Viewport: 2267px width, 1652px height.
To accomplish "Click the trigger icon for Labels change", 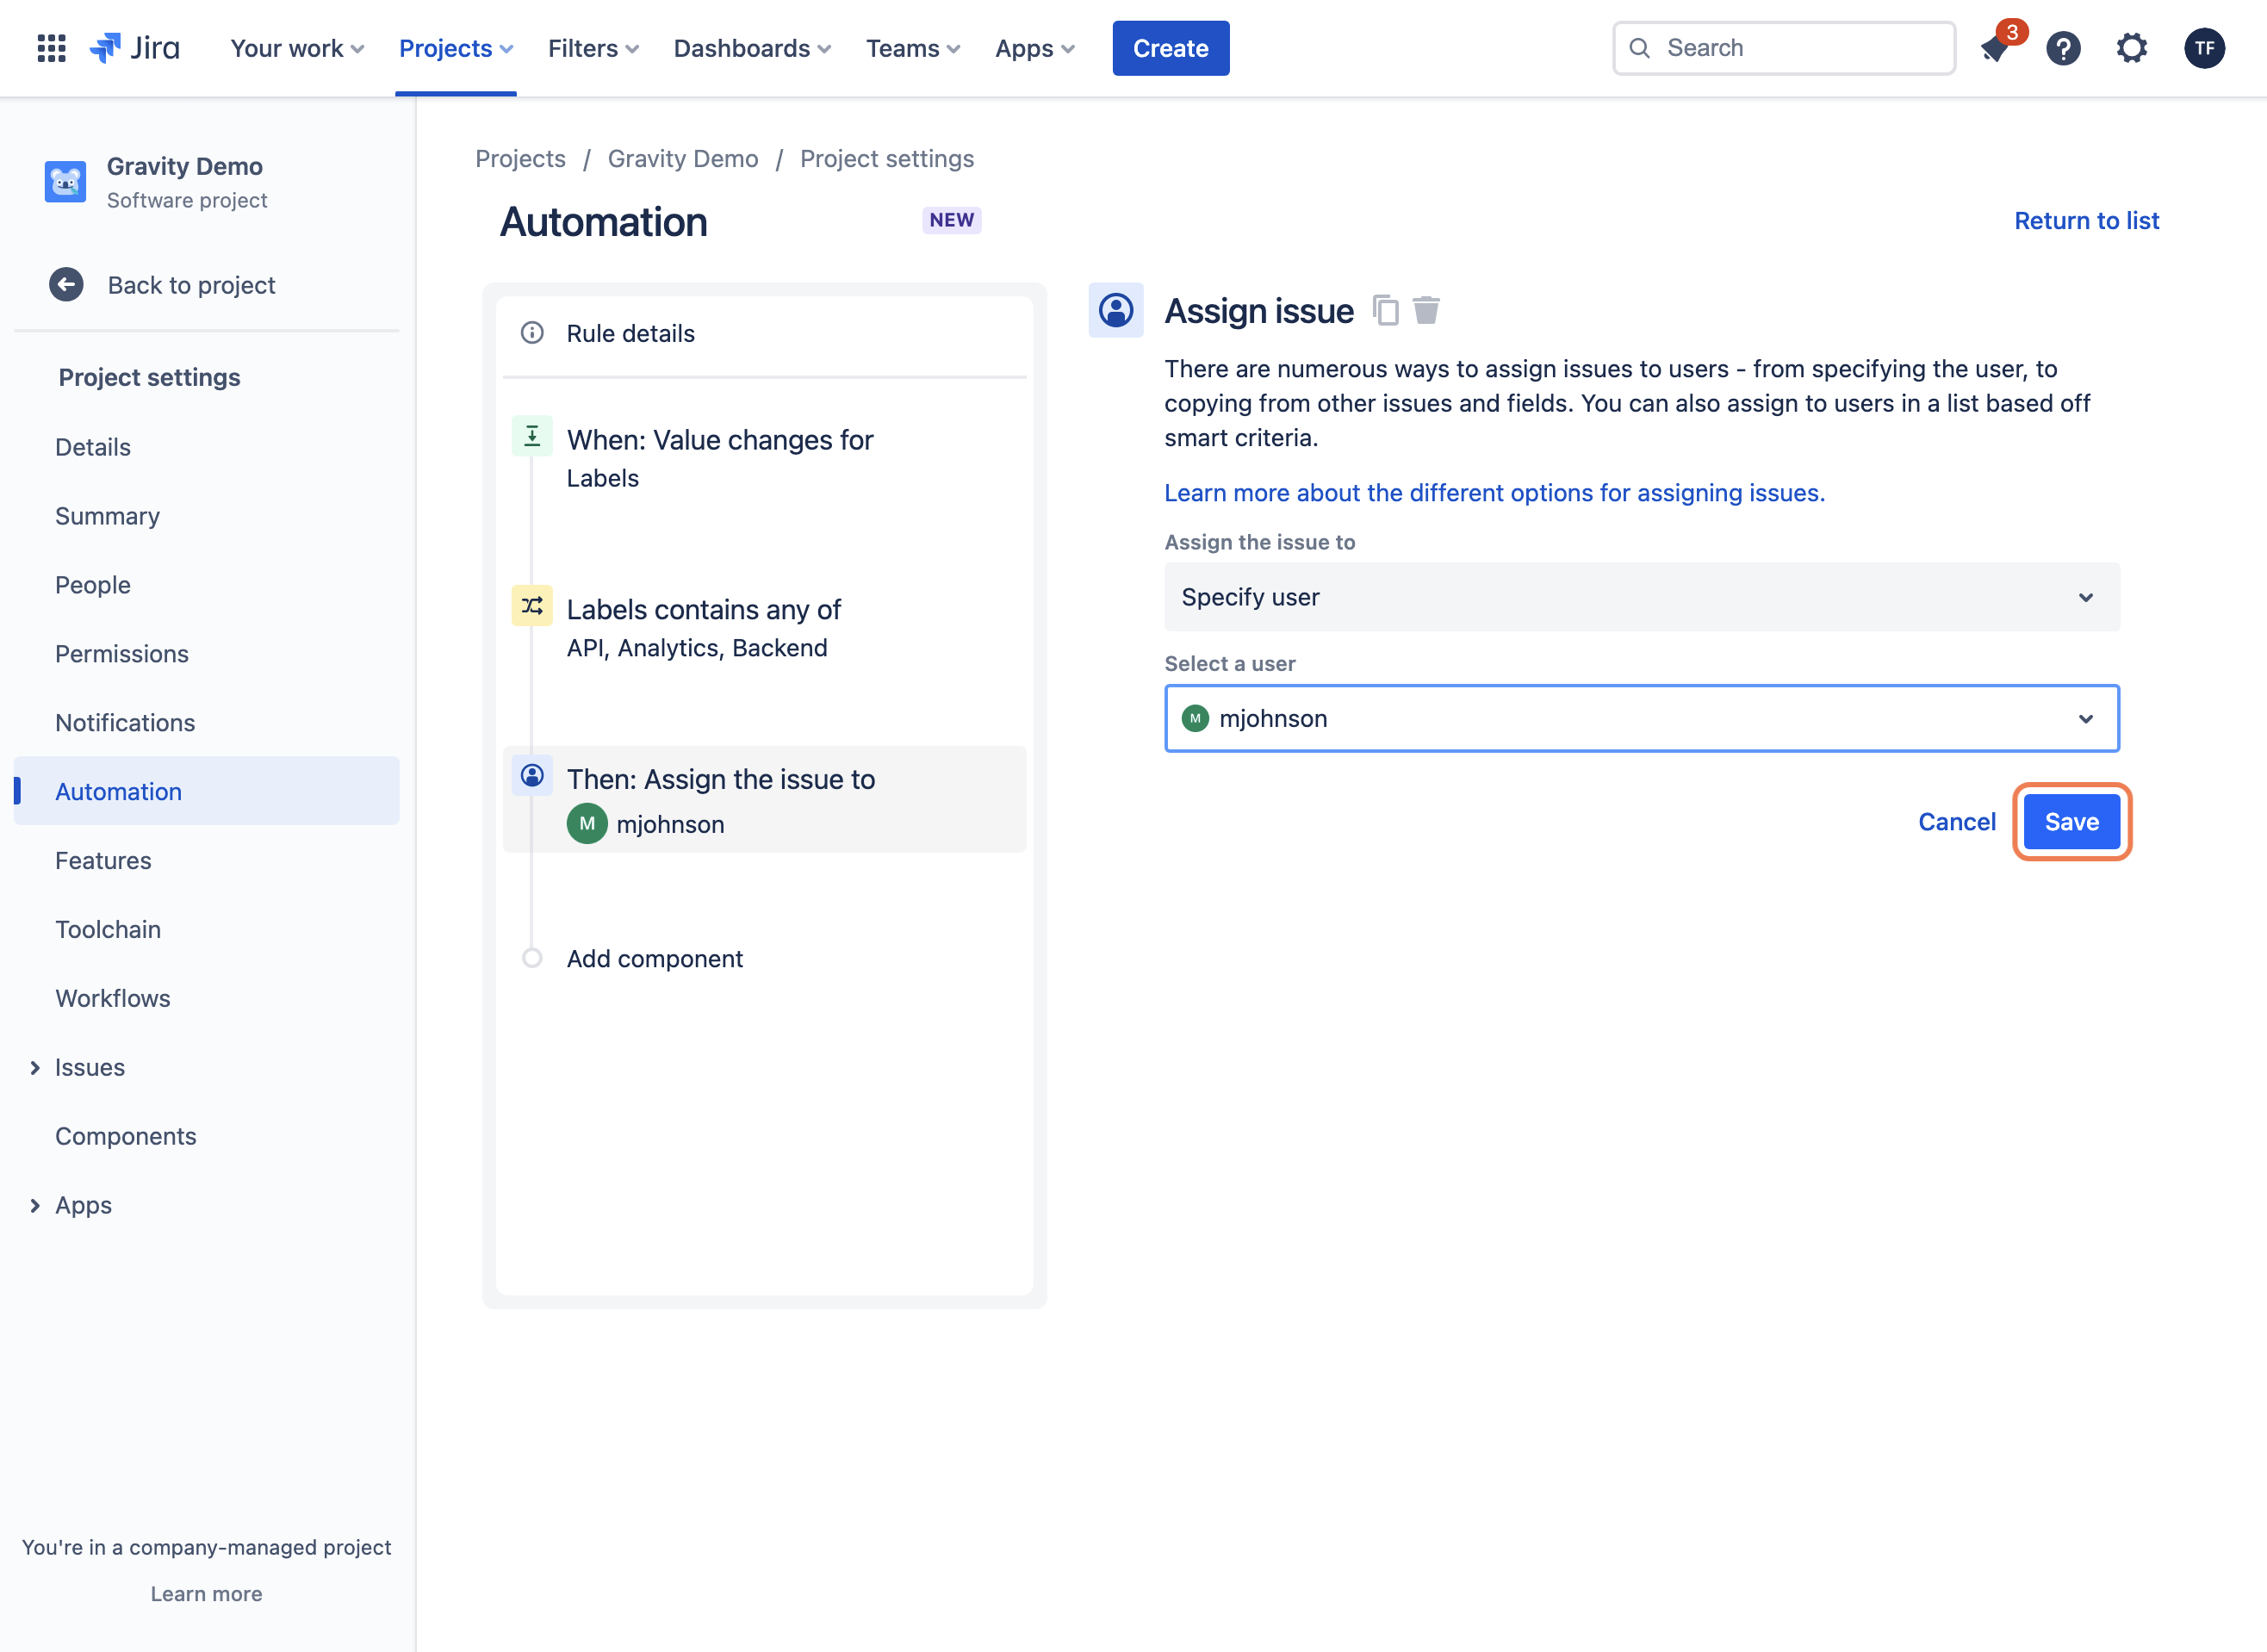I will 532,436.
